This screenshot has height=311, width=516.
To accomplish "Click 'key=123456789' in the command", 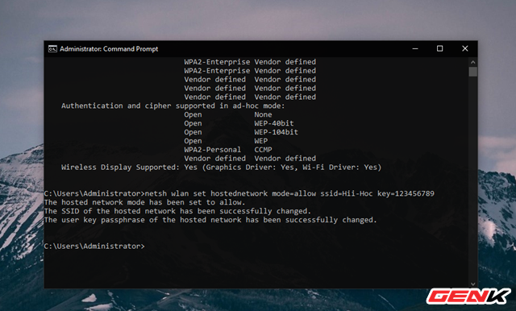I will tap(406, 193).
